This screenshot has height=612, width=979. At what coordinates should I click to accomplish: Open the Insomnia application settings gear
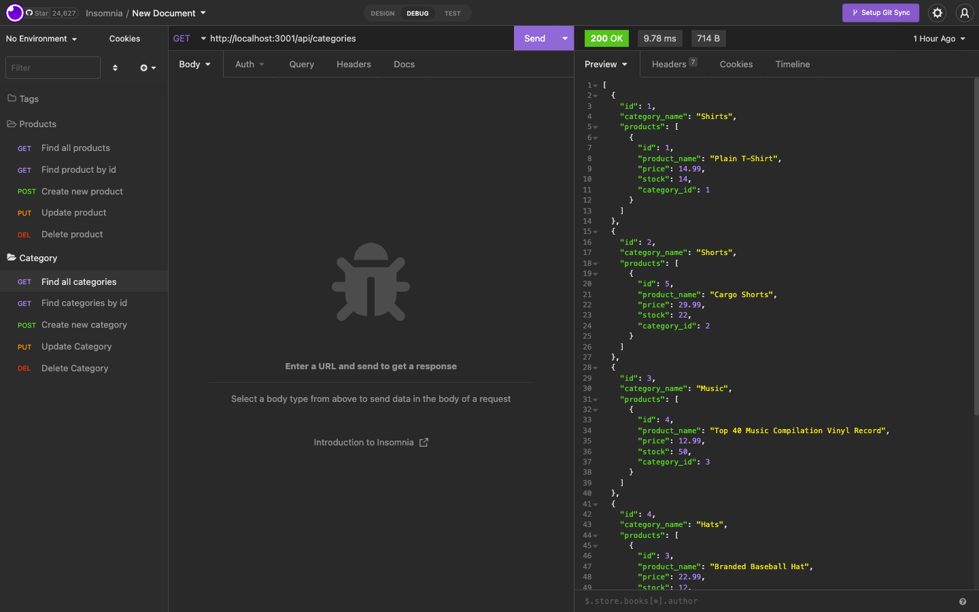[x=937, y=13]
